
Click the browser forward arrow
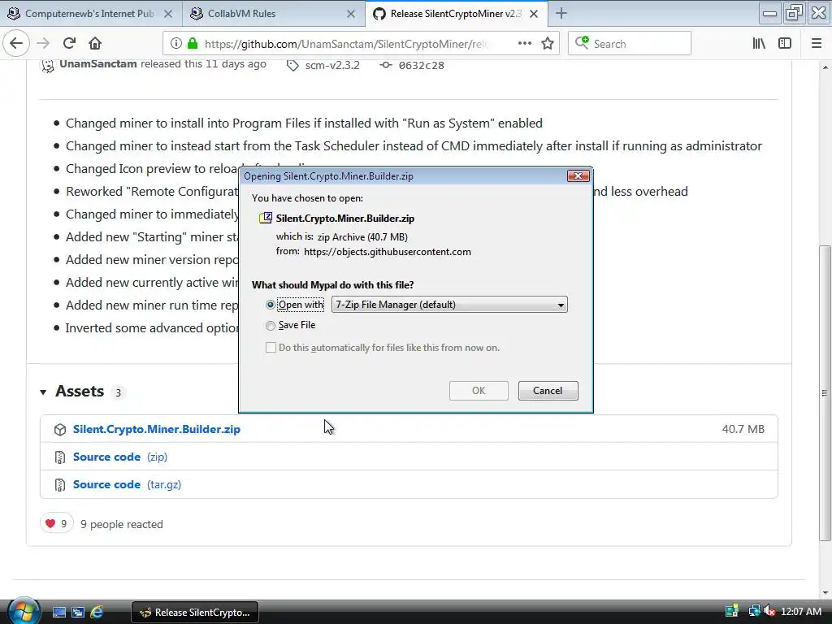44,44
